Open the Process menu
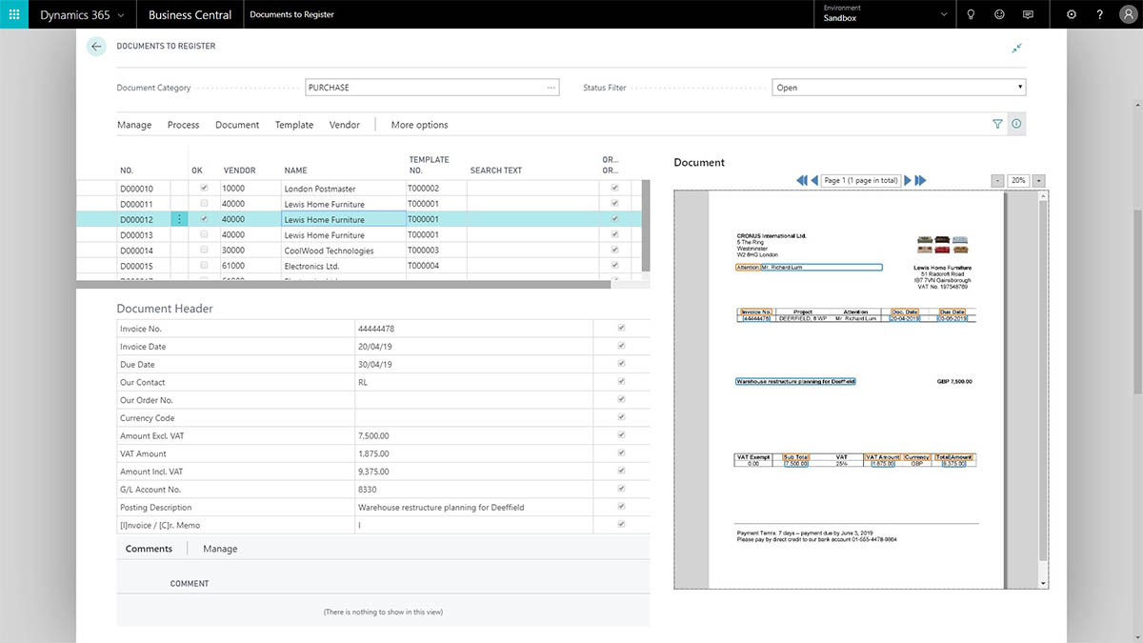 tap(183, 125)
